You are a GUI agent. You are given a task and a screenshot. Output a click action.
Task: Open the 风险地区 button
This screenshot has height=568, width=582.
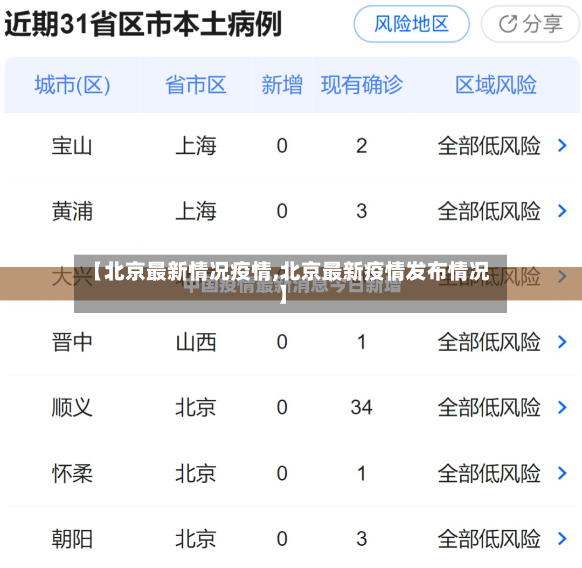411,24
